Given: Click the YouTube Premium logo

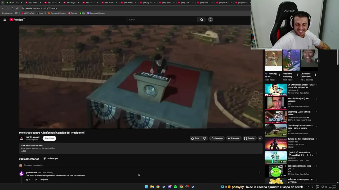Looking at the screenshot, I should click(x=17, y=20).
